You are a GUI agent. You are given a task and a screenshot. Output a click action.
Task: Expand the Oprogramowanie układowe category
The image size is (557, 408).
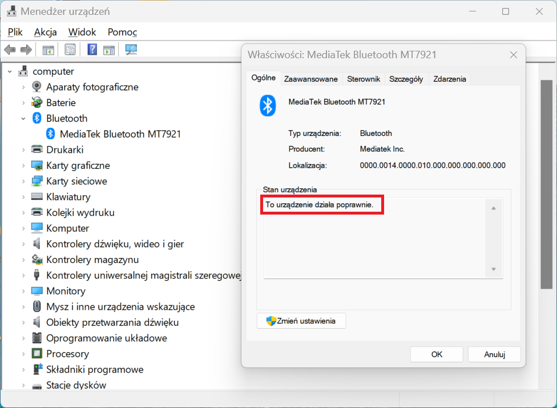pos(23,338)
